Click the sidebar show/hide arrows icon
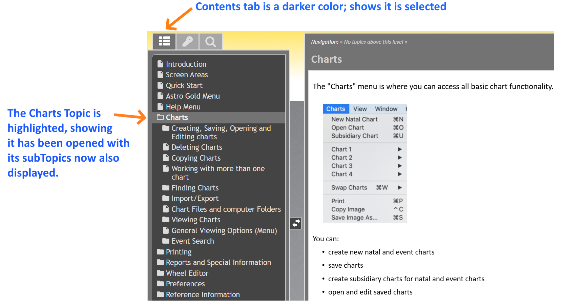Image resolution: width=561 pixels, height=306 pixels. pyautogui.click(x=295, y=223)
